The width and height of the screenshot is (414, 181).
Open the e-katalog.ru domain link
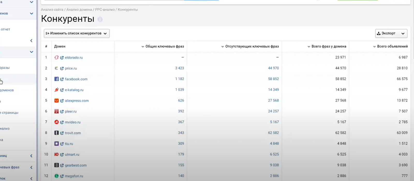[74, 90]
